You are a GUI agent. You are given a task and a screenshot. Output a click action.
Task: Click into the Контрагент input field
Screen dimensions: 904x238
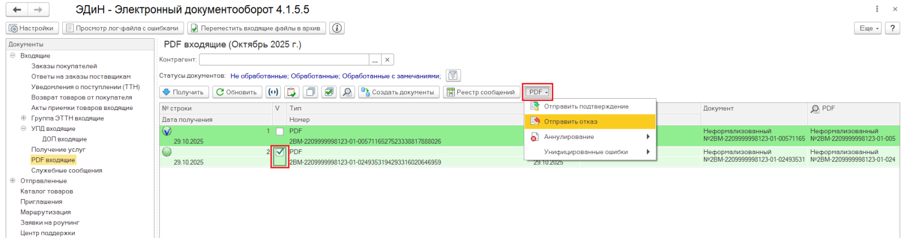pyautogui.click(x=284, y=59)
